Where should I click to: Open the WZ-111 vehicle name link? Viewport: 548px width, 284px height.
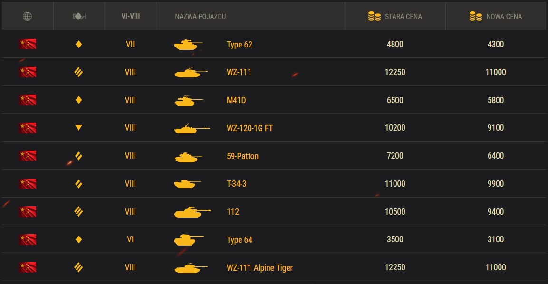239,72
